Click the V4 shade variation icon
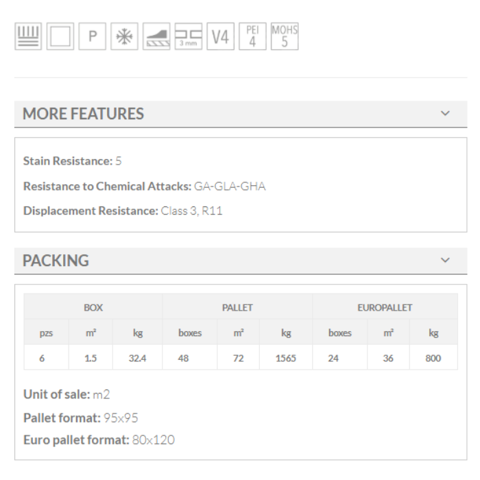This screenshot has height=480, width=480. [220, 37]
